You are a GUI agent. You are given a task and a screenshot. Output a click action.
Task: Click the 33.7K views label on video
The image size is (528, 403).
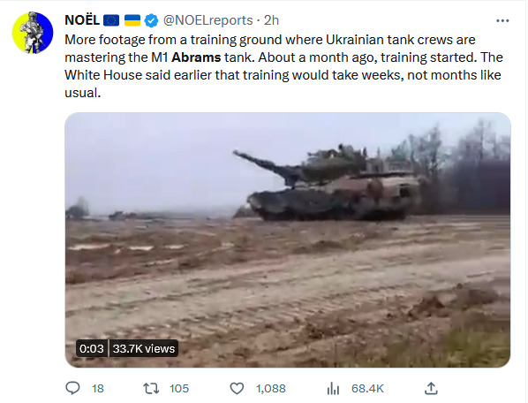(144, 348)
